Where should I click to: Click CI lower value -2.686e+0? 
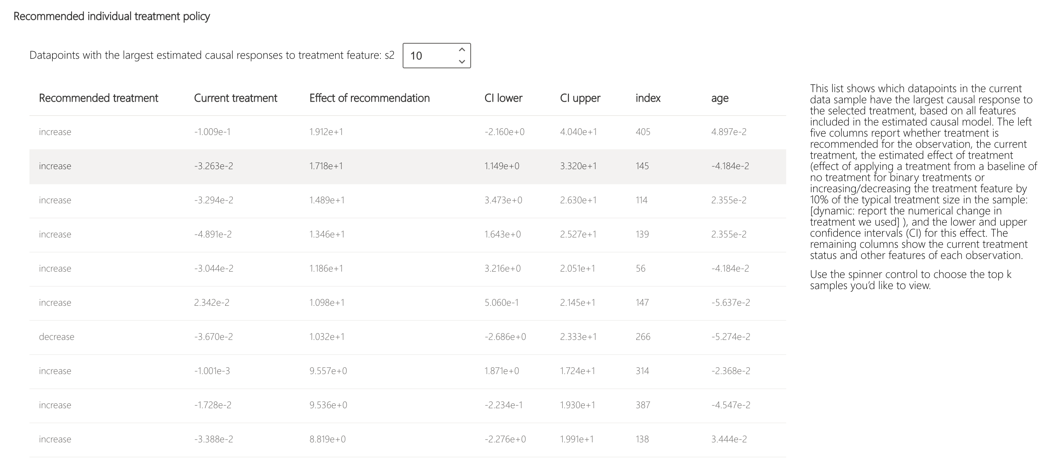[505, 337]
